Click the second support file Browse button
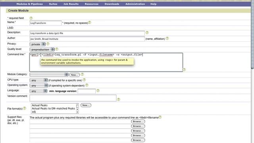Screen dimensions: 254x143 tap(138, 126)
